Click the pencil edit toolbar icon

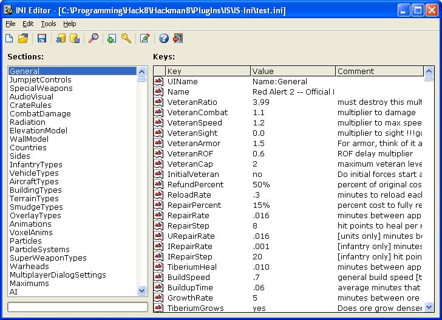pyautogui.click(x=144, y=39)
